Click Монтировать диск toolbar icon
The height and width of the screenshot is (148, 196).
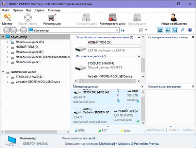(x=112, y=18)
